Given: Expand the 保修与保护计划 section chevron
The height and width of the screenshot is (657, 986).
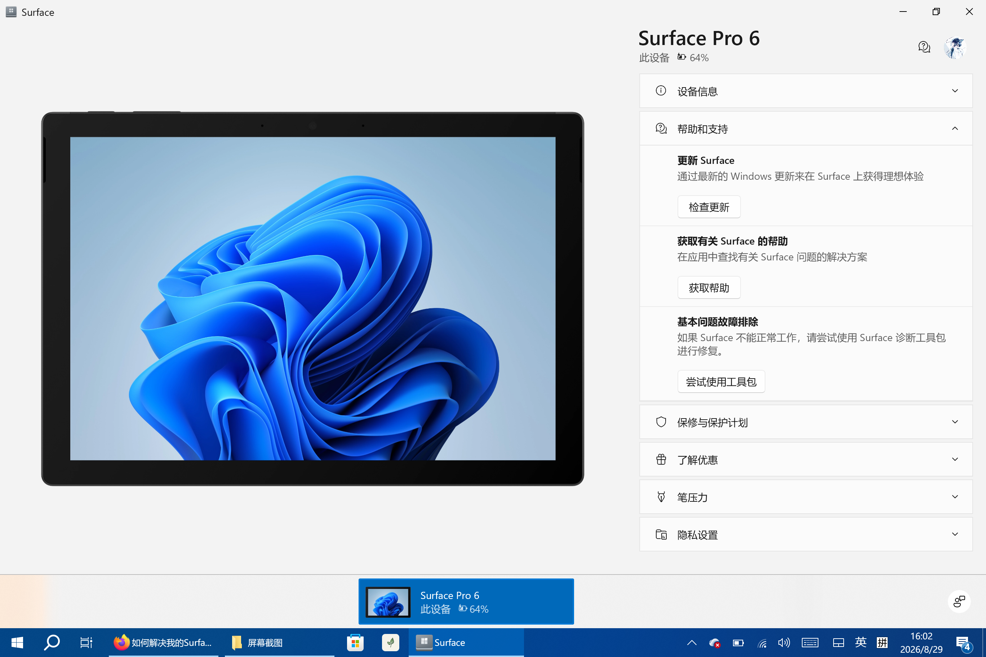Looking at the screenshot, I should [955, 422].
